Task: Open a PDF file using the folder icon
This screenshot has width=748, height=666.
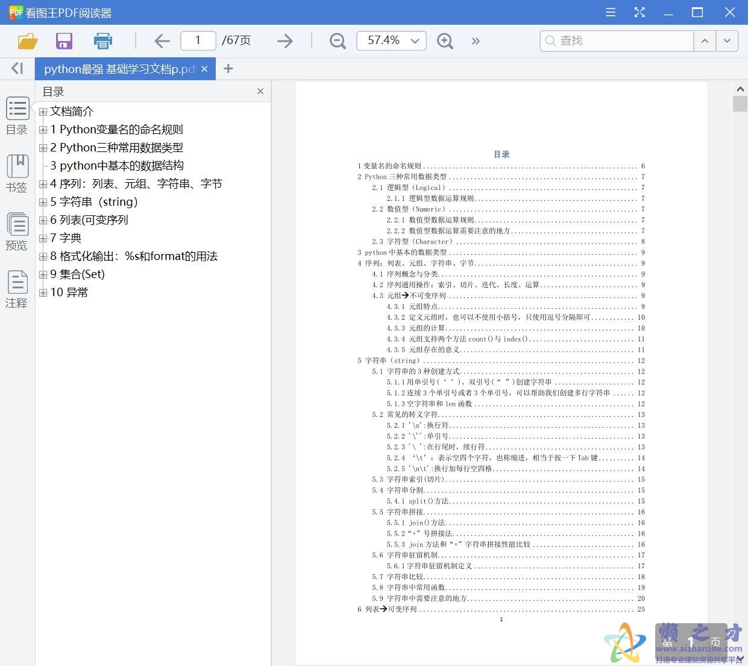Action: [x=27, y=40]
